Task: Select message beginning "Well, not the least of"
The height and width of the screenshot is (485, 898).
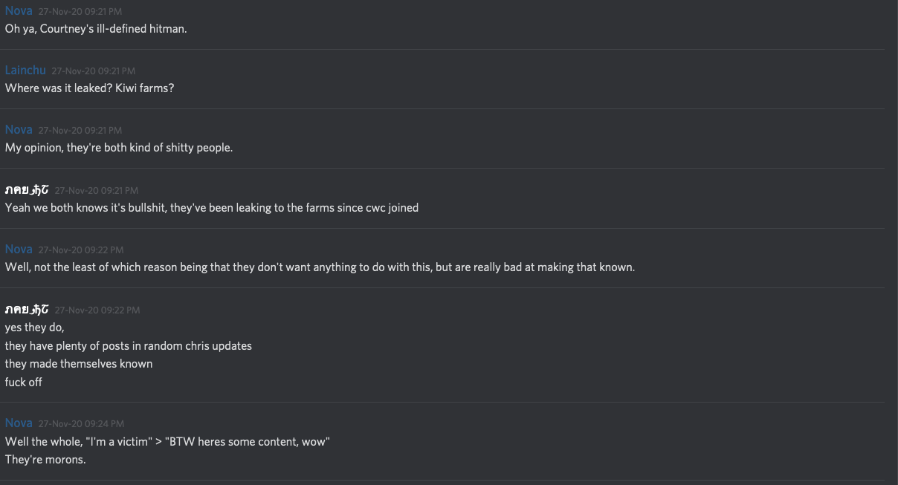Action: pos(320,267)
